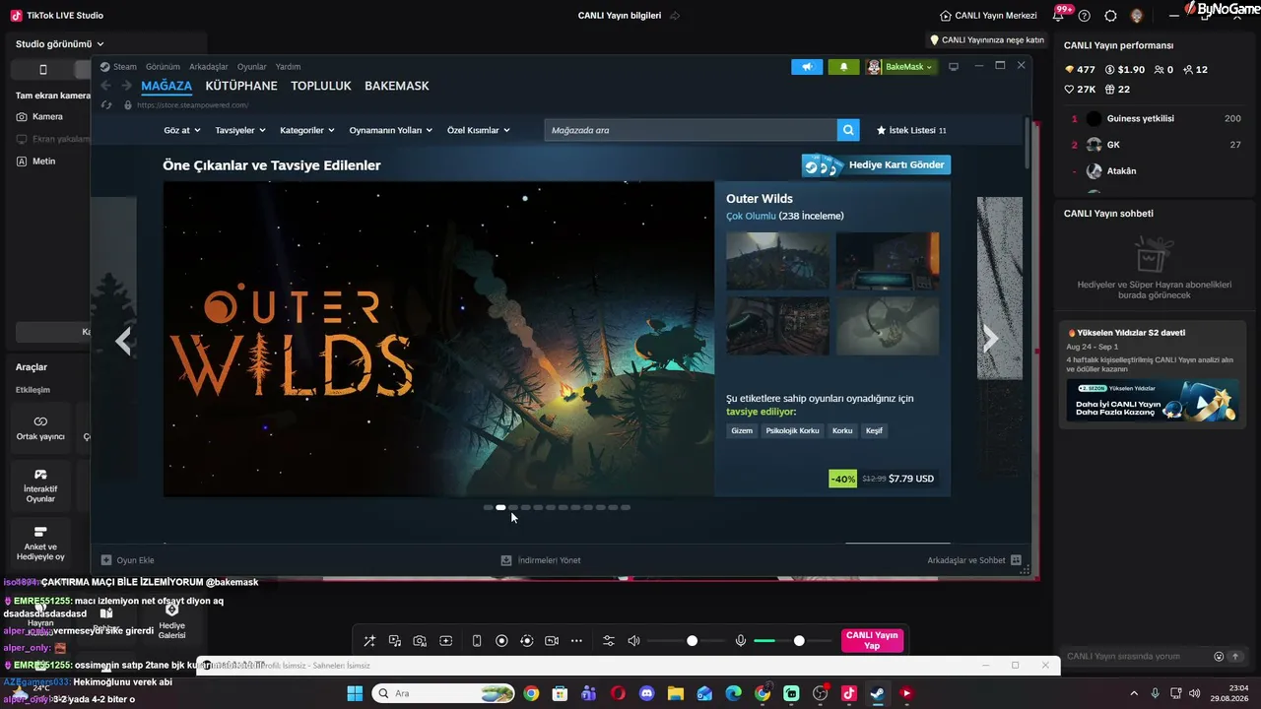The height and width of the screenshot is (709, 1261).
Task: Add a Metin text source
Action: click(35, 161)
